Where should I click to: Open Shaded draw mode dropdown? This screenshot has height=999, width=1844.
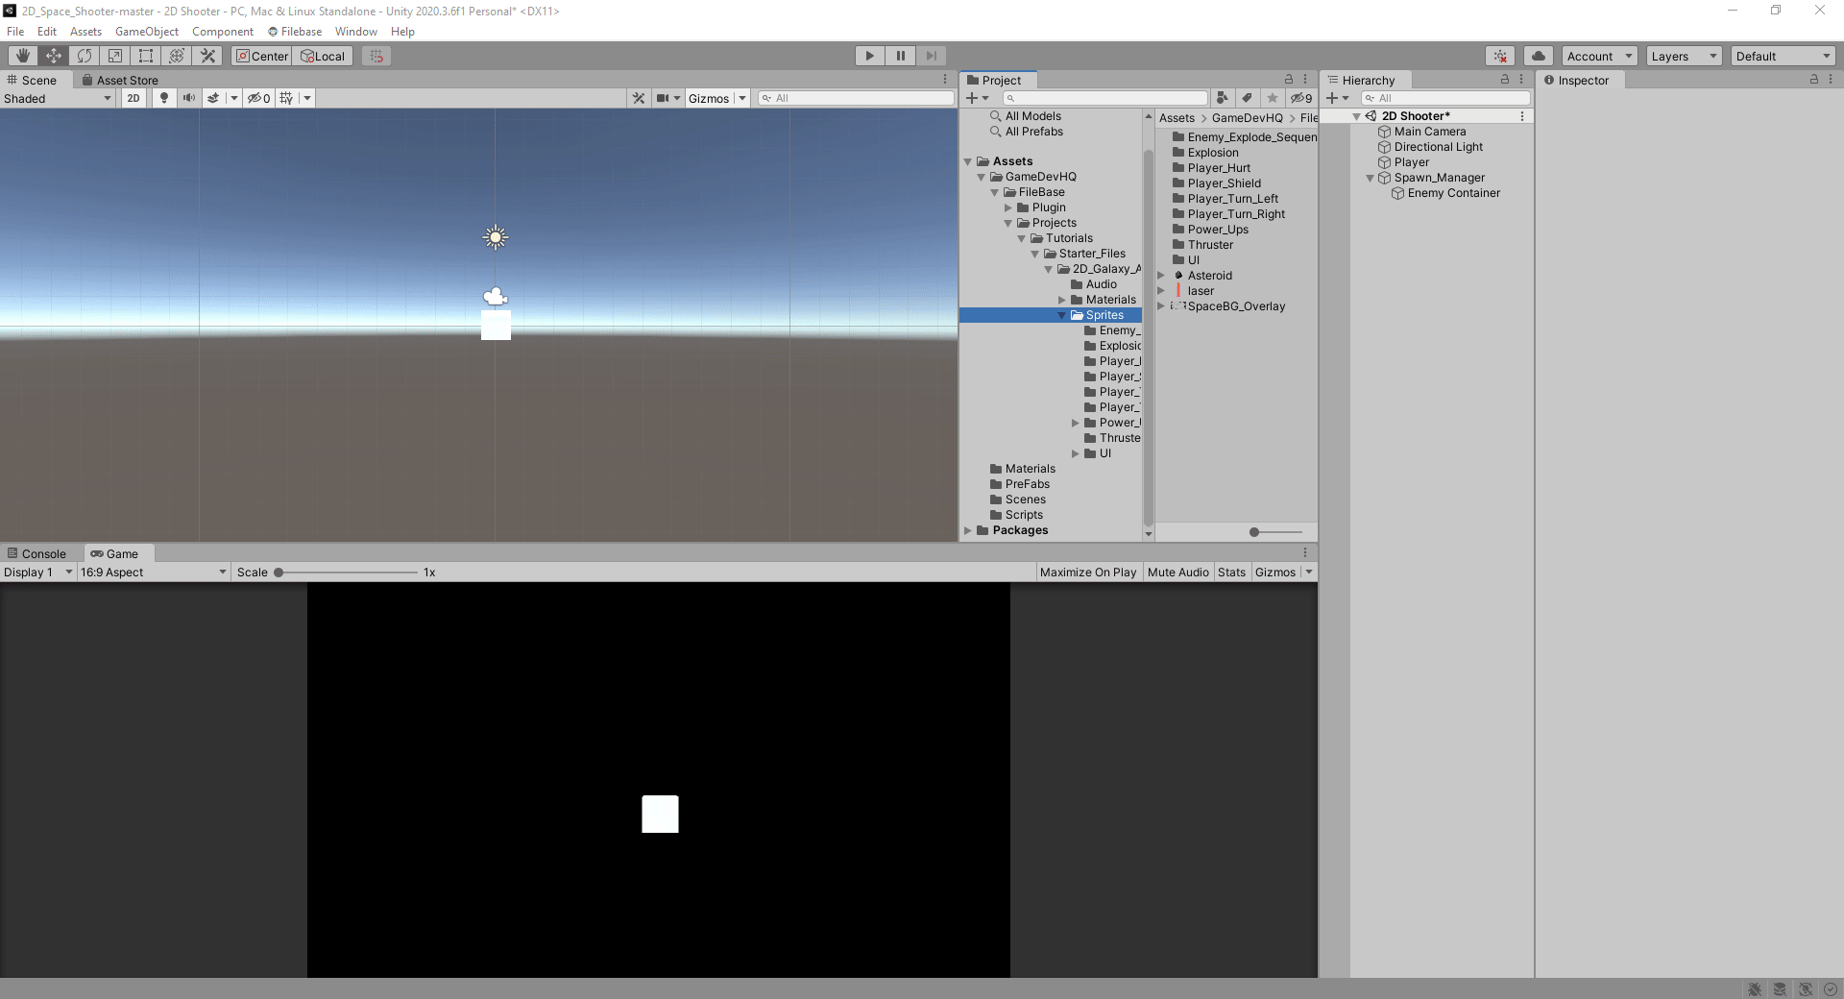click(x=58, y=98)
